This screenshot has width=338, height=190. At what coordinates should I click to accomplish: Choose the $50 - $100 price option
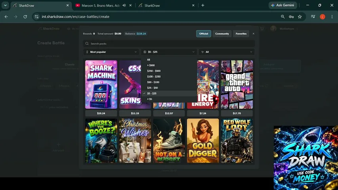point(169,82)
